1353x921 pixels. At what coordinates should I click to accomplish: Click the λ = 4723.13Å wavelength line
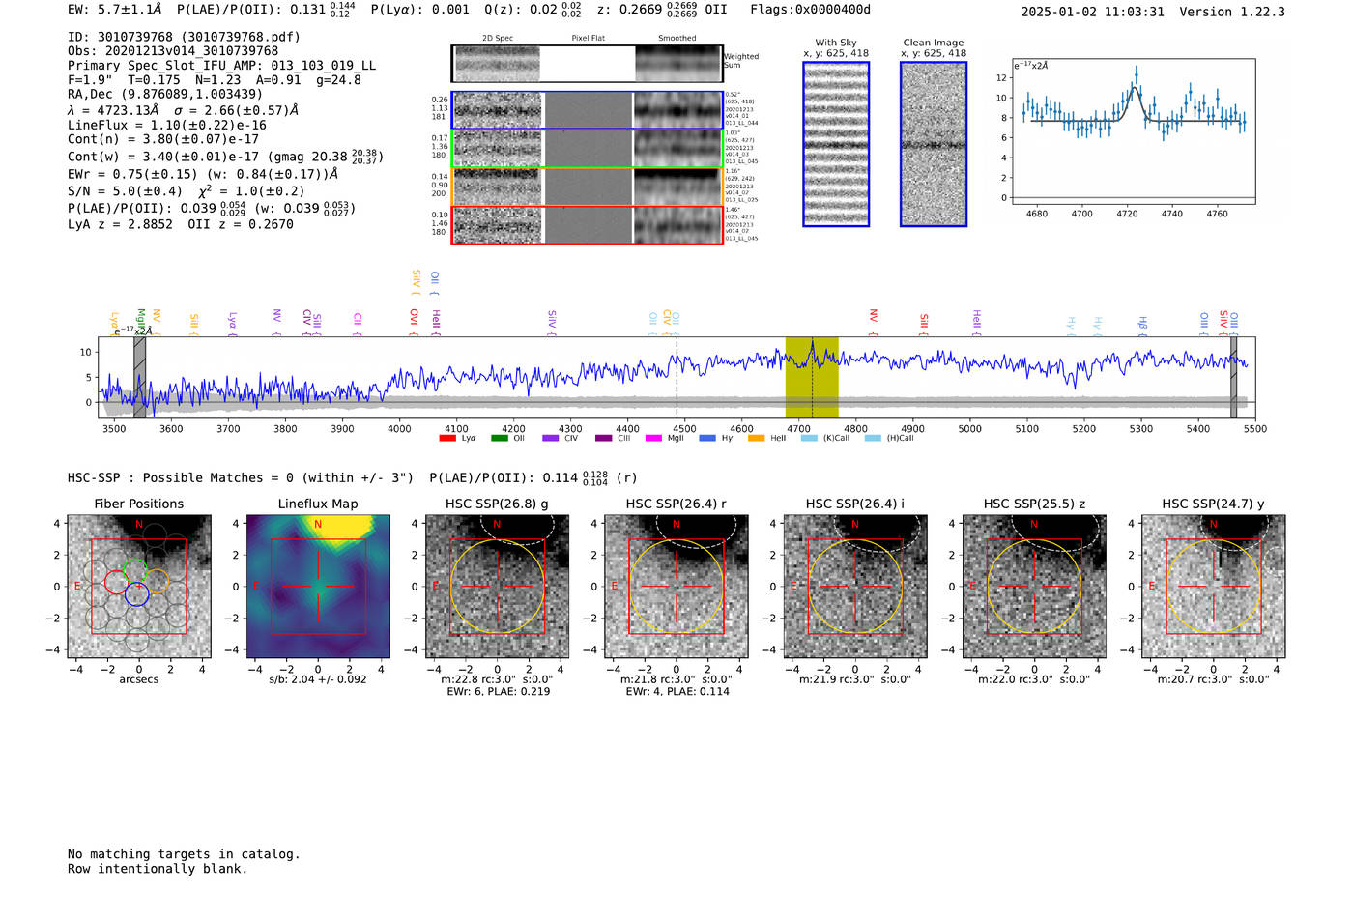point(183,110)
